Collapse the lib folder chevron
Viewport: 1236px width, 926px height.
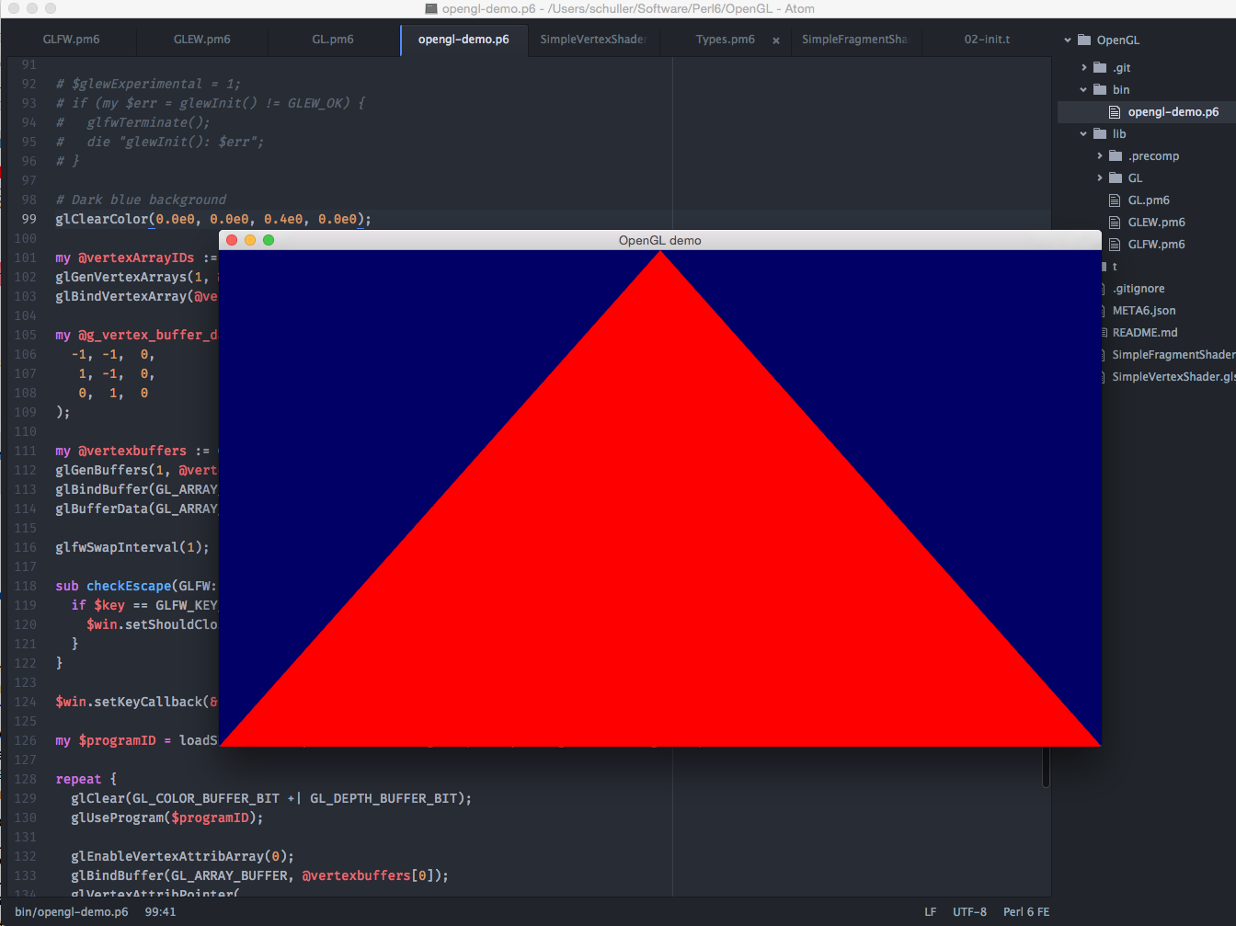point(1084,134)
